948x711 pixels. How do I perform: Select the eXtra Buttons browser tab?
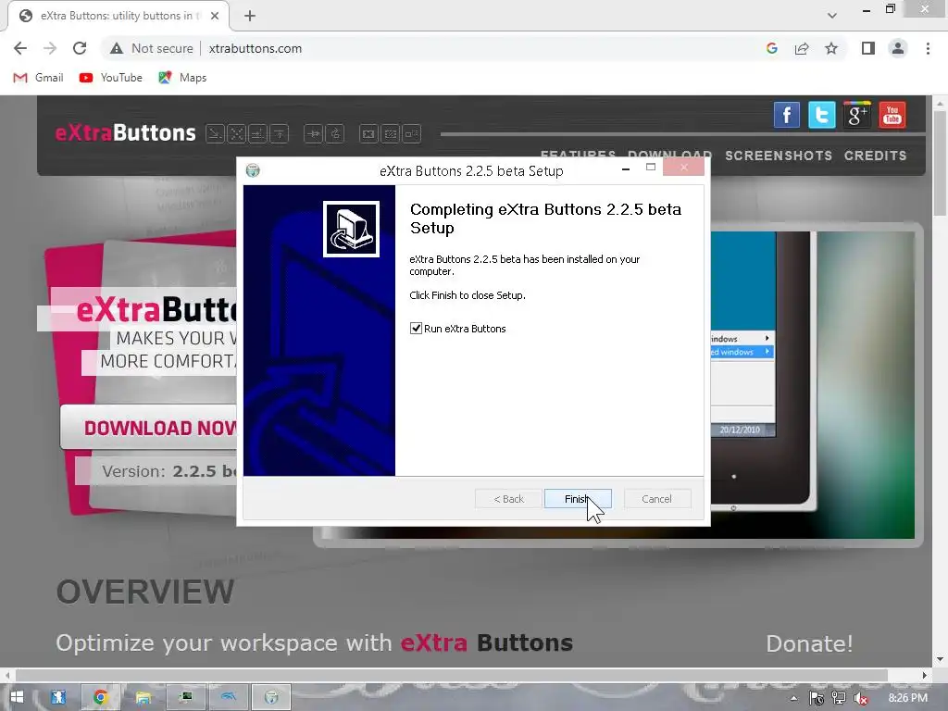point(118,16)
